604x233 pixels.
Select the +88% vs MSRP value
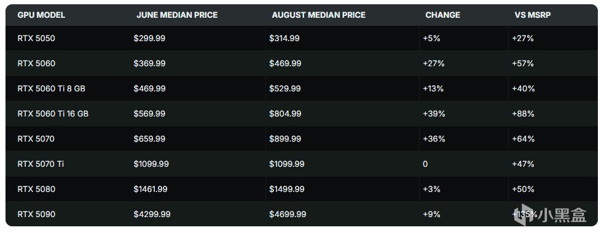(x=523, y=114)
